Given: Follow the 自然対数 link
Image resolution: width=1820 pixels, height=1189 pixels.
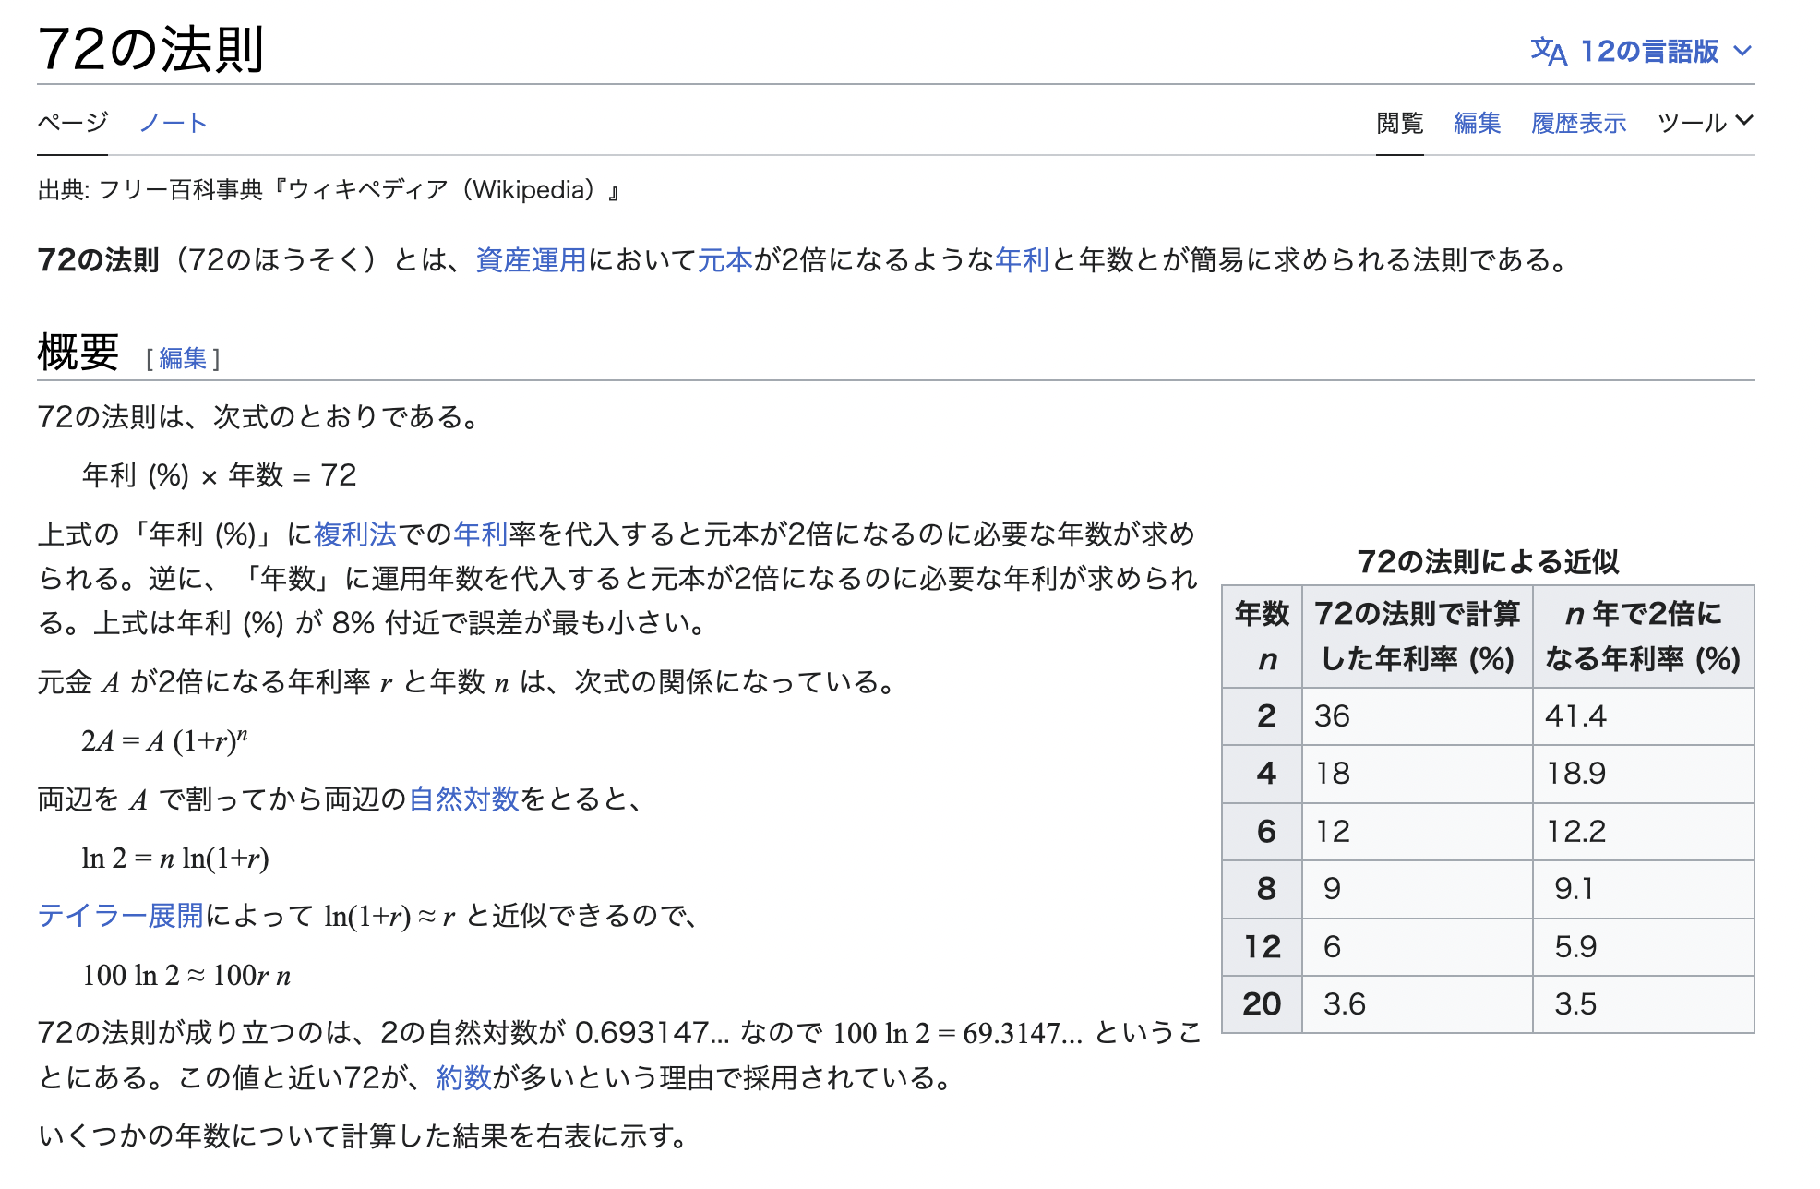Looking at the screenshot, I should tap(464, 799).
